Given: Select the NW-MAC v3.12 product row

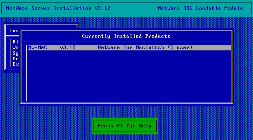Looking at the screenshot, I should point(130,48).
